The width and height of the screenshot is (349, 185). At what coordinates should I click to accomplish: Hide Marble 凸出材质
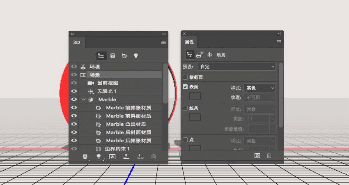[x=74, y=124]
